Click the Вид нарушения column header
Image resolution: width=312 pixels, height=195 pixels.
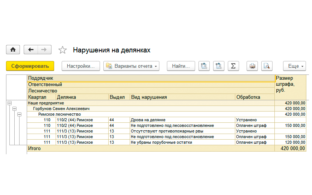182,97
